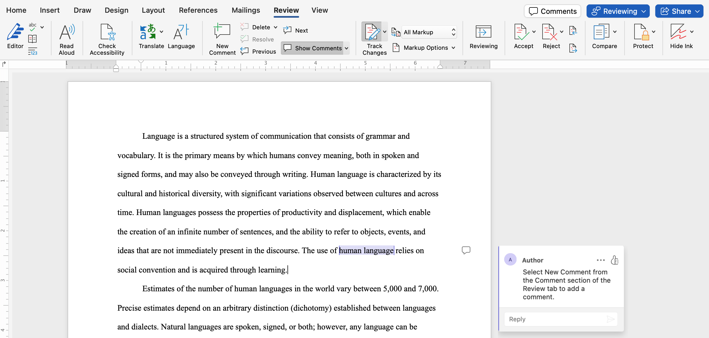Click the Protect document icon
709x338 pixels.
pos(641,32)
